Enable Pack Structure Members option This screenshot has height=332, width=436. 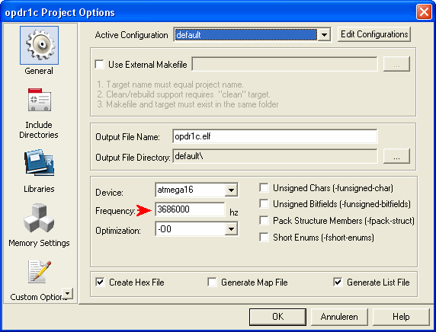tap(264, 220)
